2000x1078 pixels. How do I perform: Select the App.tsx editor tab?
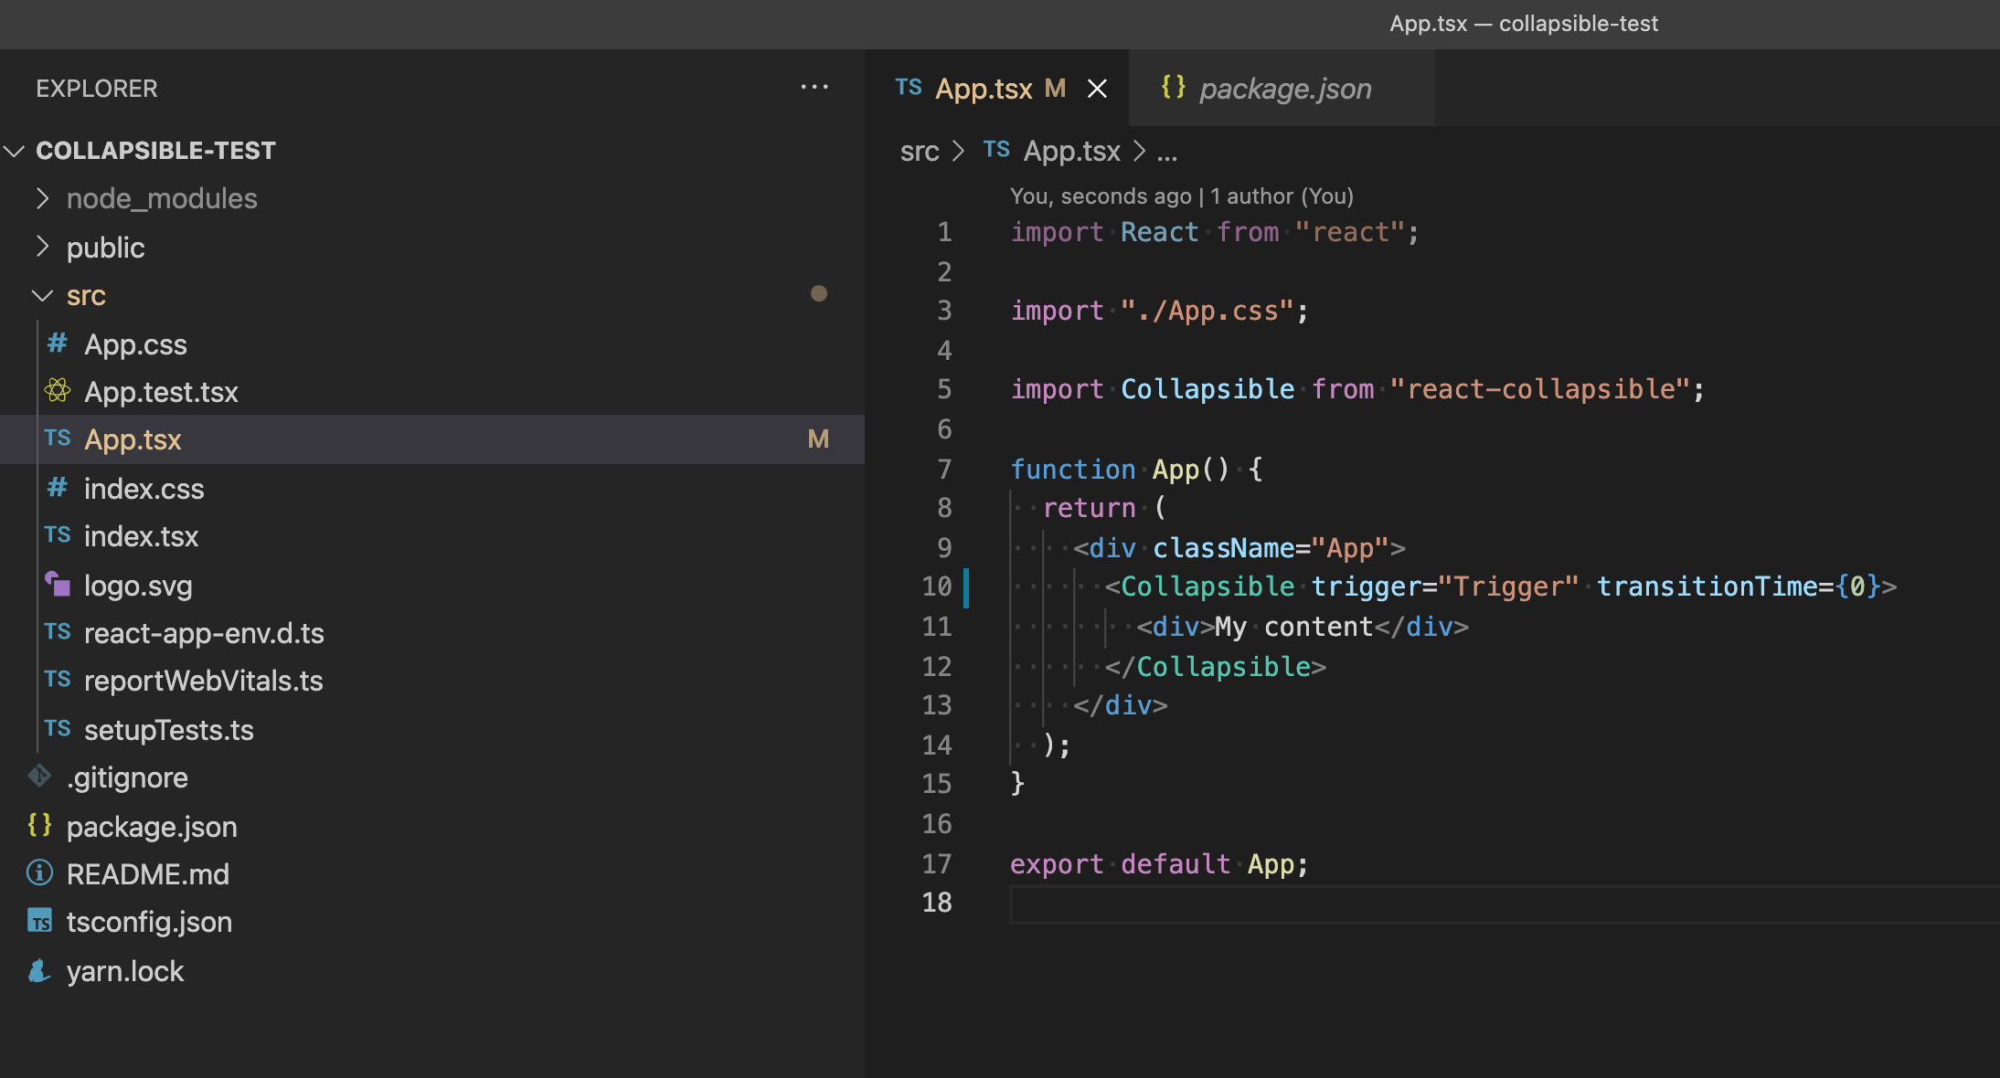pyautogui.click(x=984, y=89)
